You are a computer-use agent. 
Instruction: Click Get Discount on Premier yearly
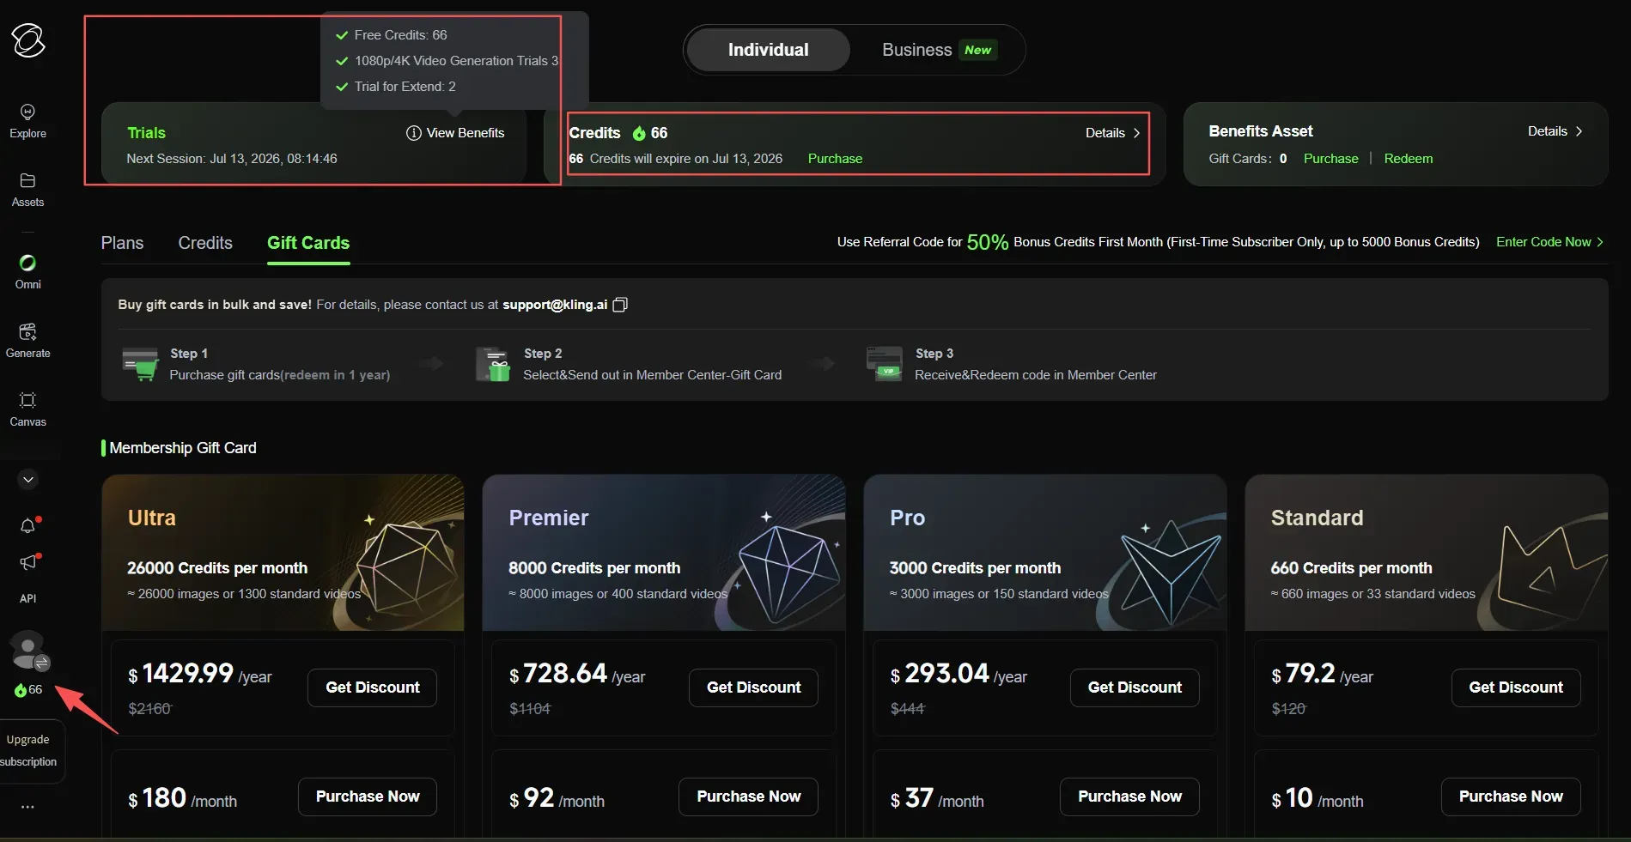(753, 688)
